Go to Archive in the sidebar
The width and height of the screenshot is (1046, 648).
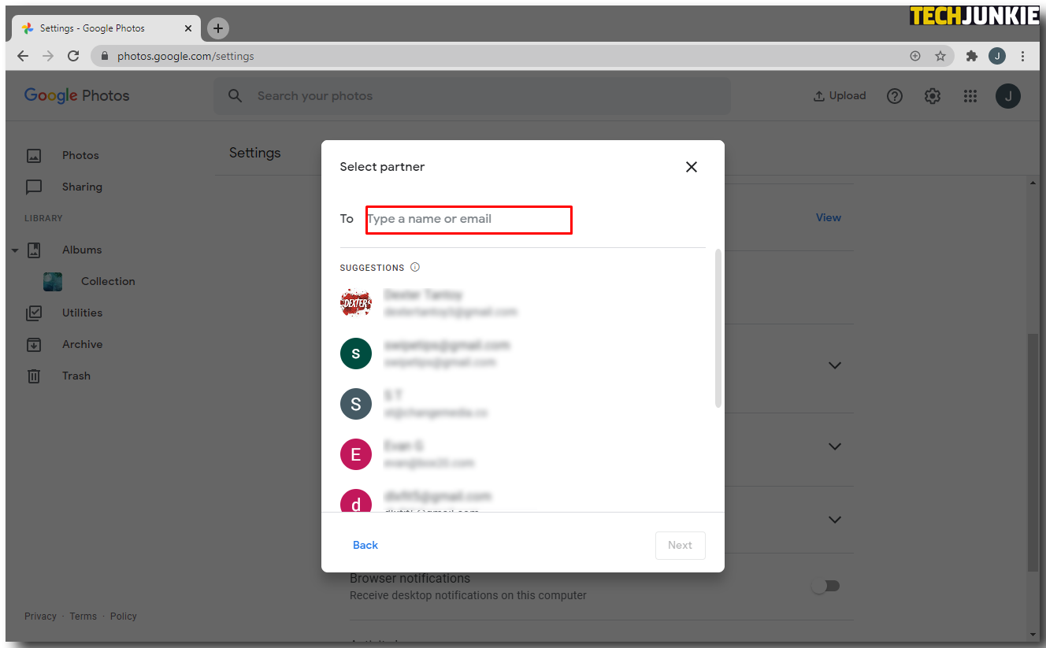82,344
